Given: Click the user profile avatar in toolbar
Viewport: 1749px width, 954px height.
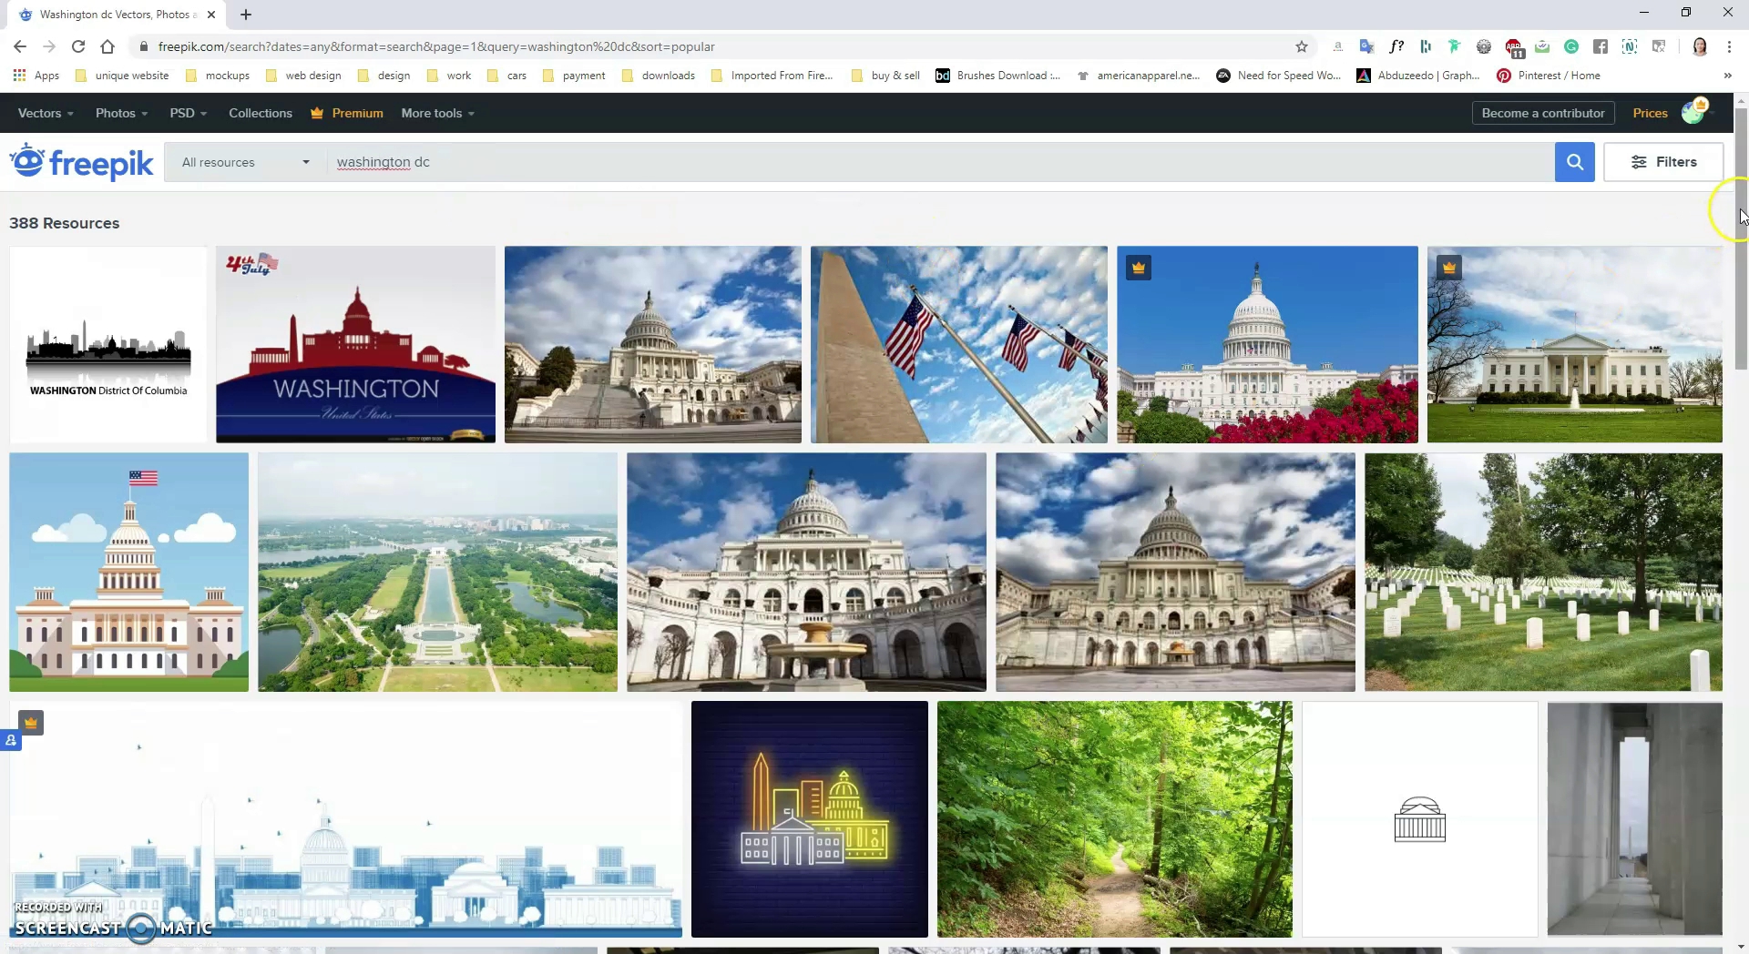Looking at the screenshot, I should [1701, 46].
